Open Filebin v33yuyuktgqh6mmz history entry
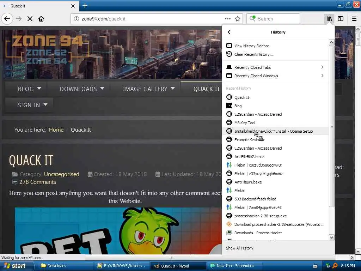Viewport: 361px width, 271px height. (x=275, y=174)
